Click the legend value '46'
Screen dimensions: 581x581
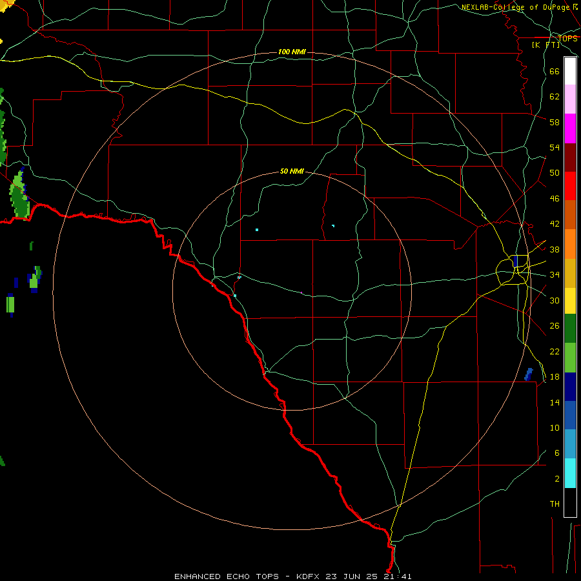(x=555, y=199)
